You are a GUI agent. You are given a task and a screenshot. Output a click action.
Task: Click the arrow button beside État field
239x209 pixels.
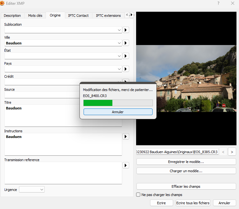pos(126,56)
